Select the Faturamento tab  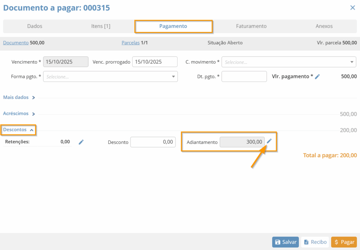tap(251, 26)
